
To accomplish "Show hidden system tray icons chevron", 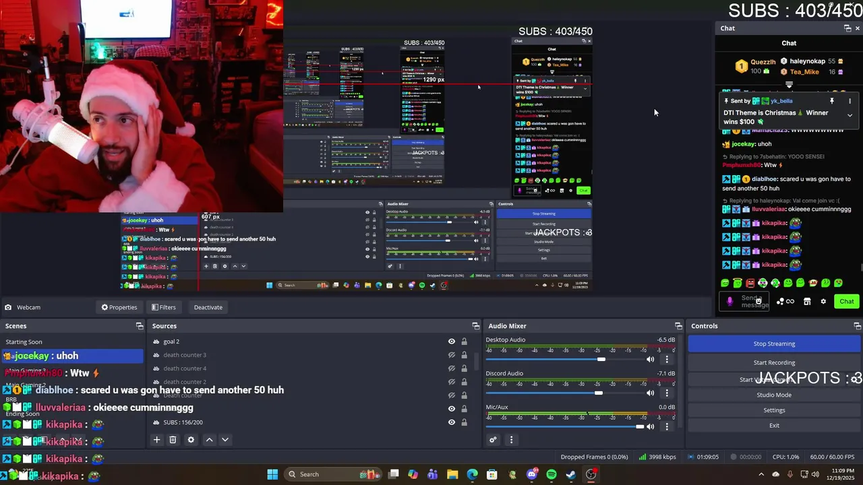I will [761, 474].
